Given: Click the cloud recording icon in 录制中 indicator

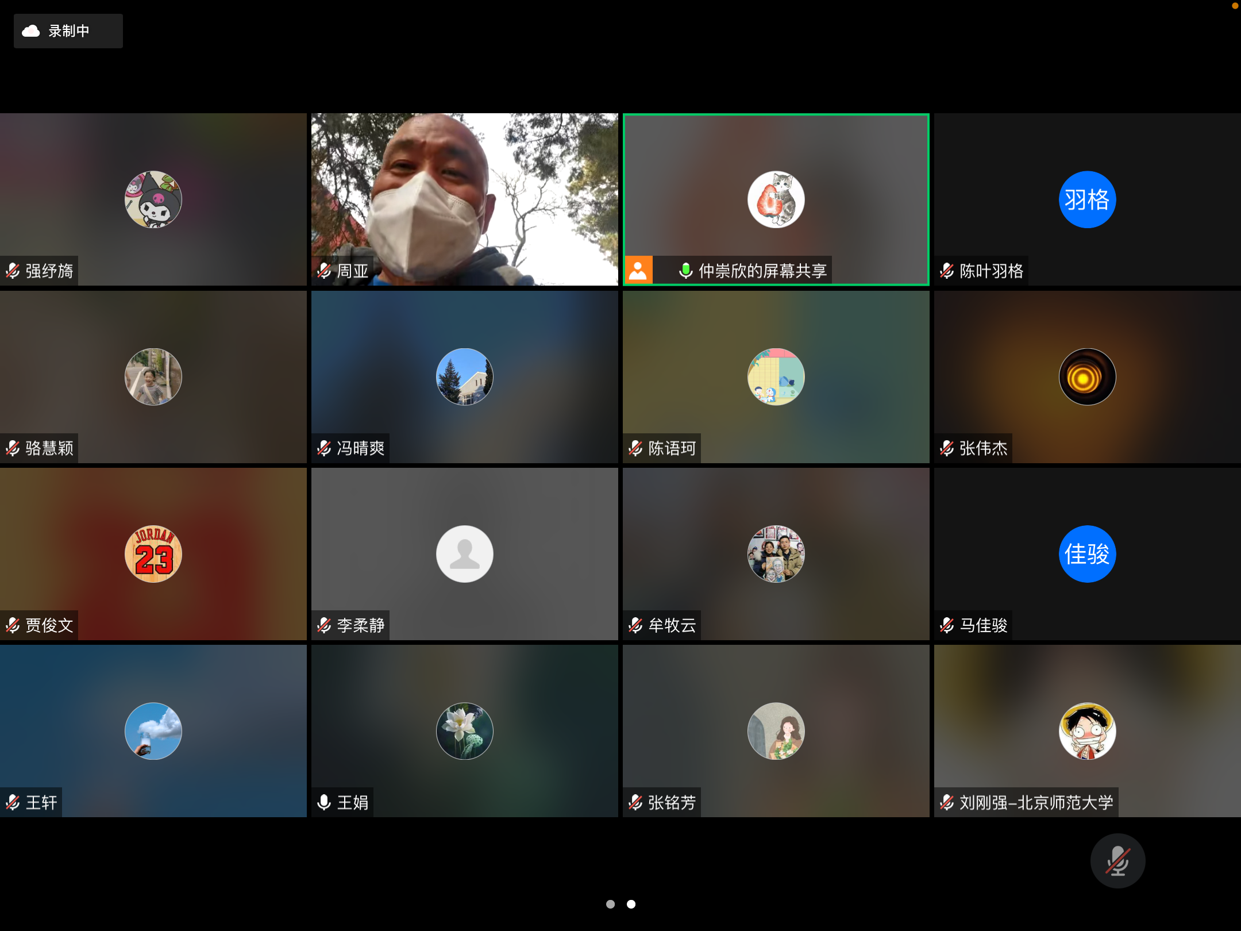Looking at the screenshot, I should coord(32,31).
